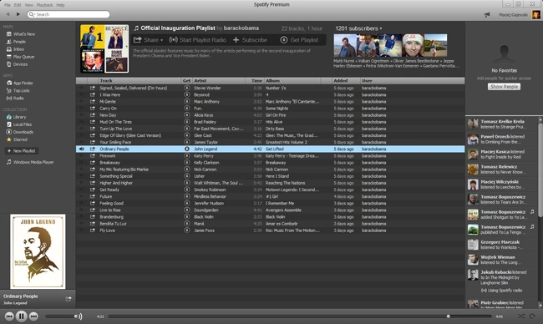Click get-download icon for Beyoncé row
This screenshot has width=543, height=324.
186,94
